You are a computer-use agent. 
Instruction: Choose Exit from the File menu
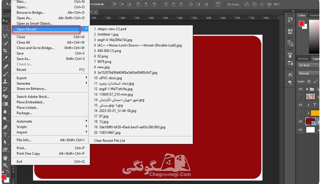coord(51,161)
